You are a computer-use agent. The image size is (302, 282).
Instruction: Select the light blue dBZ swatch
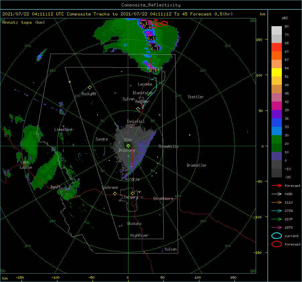coord(276,131)
